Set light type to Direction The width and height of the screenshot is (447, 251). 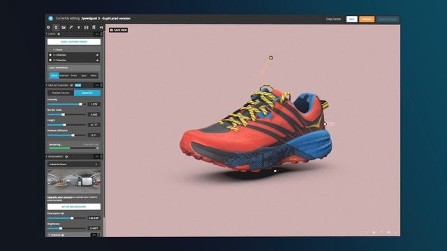click(64, 75)
